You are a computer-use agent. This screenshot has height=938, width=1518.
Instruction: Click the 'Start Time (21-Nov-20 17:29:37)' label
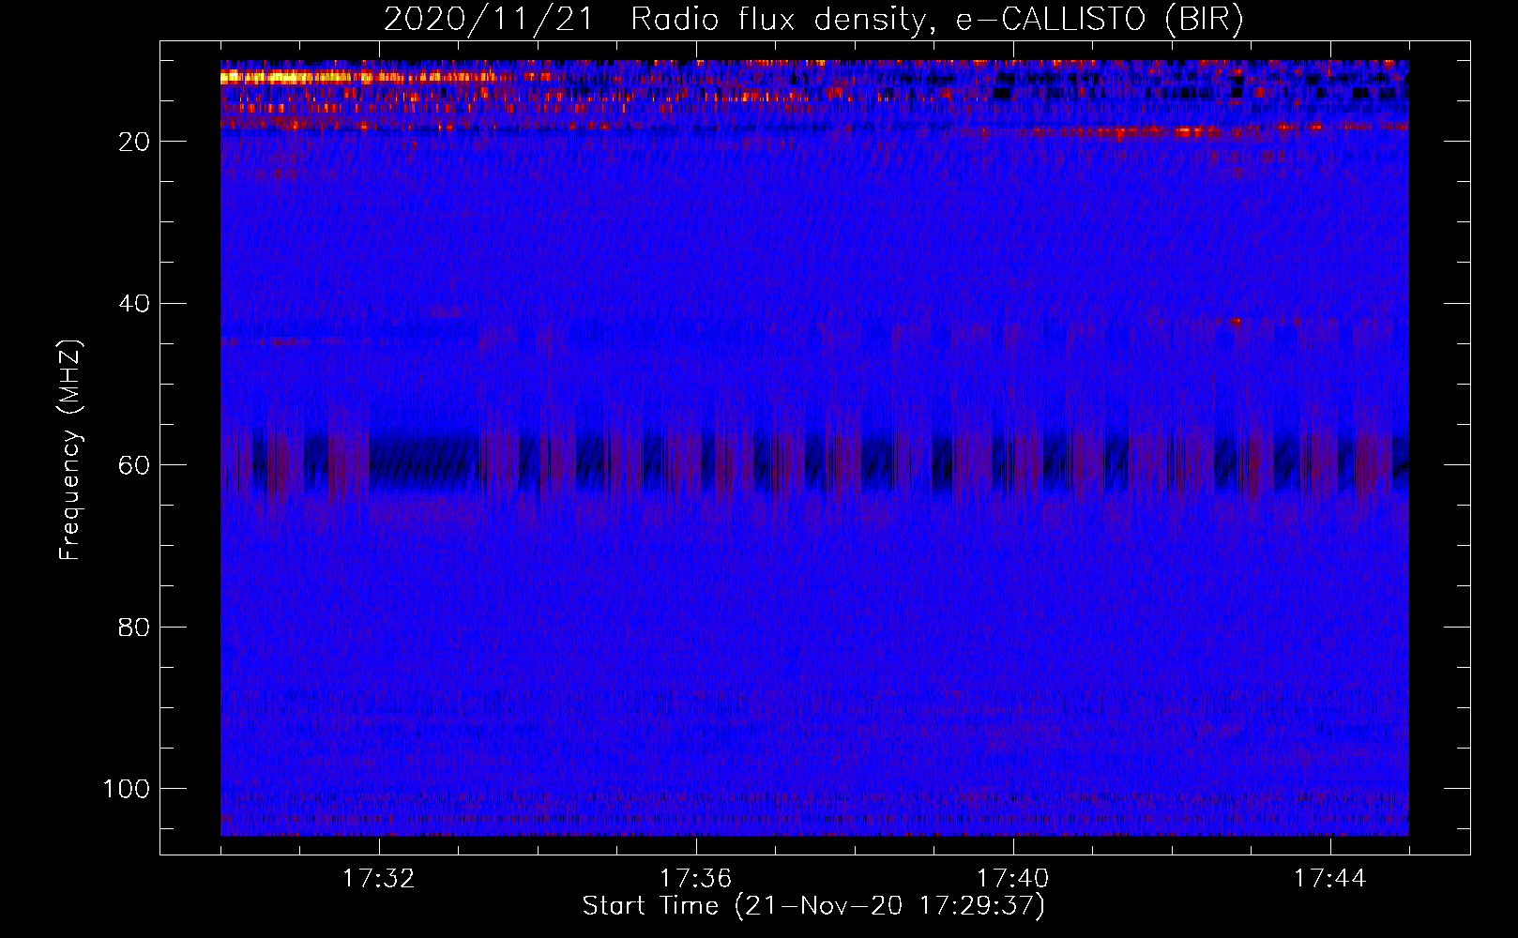tap(813, 906)
